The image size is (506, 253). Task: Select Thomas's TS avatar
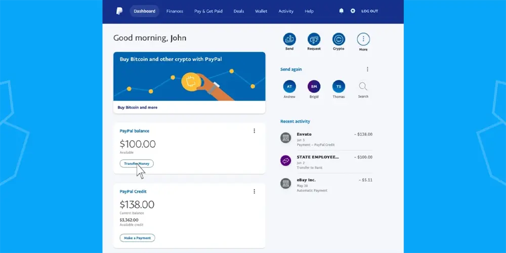coord(339,87)
